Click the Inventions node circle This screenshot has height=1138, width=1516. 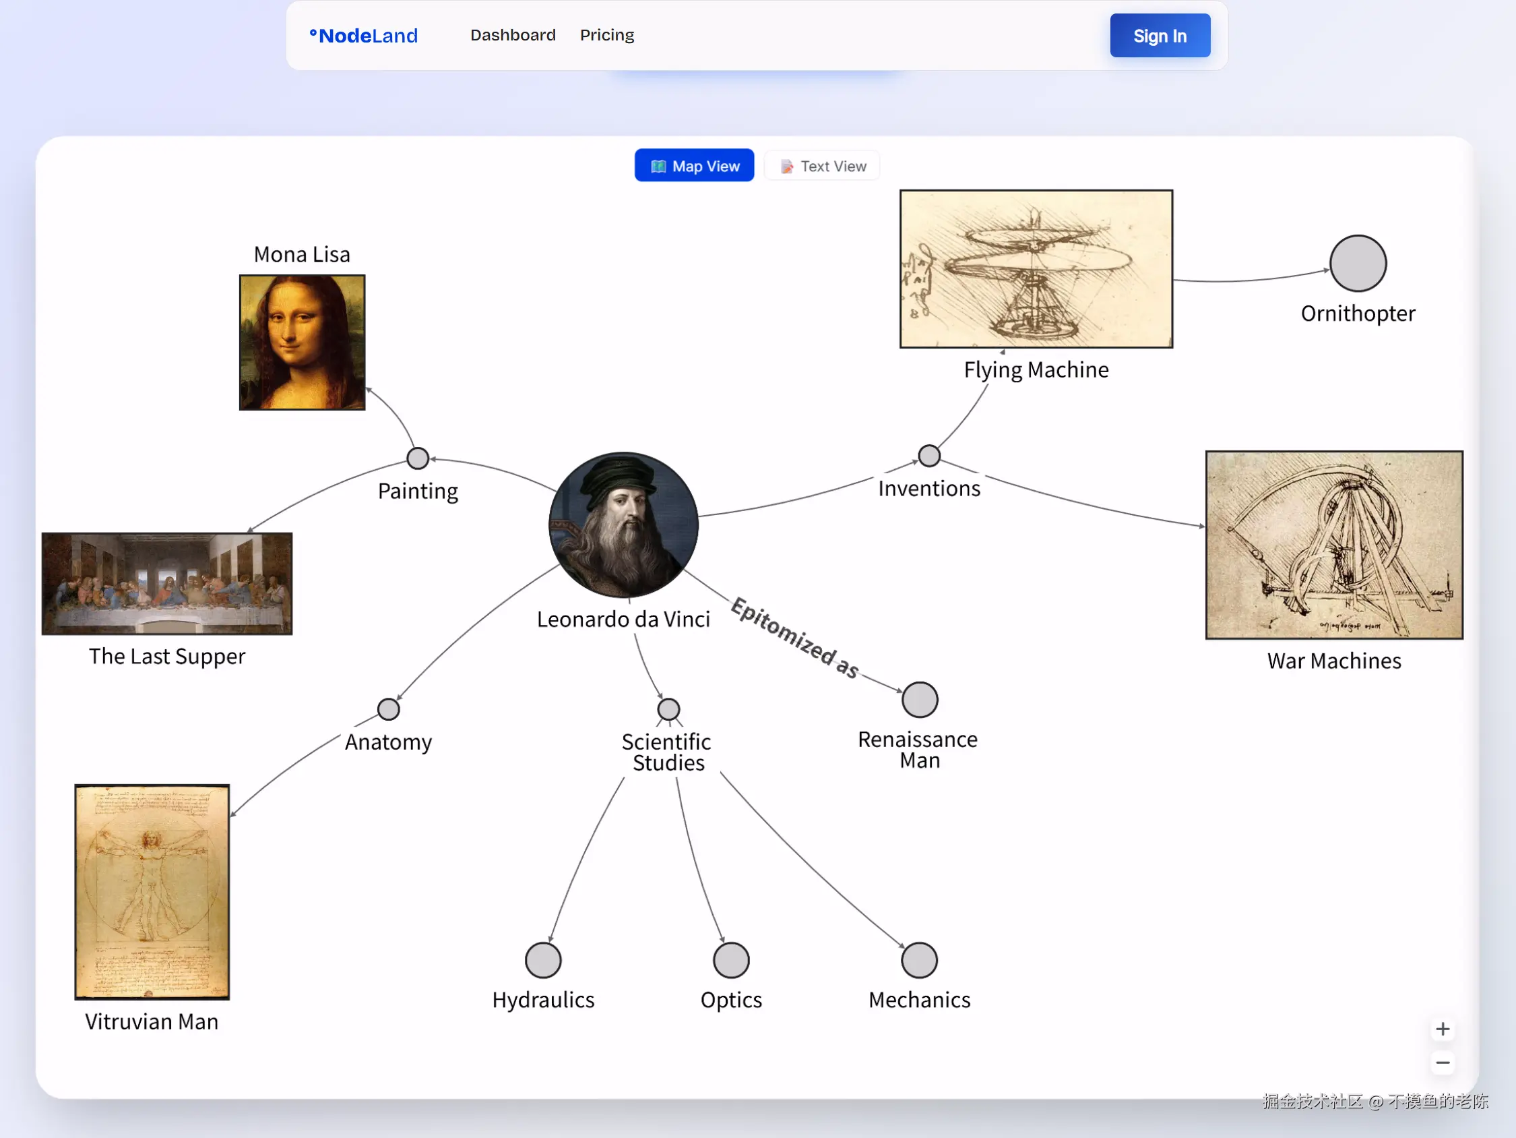pyautogui.click(x=928, y=456)
